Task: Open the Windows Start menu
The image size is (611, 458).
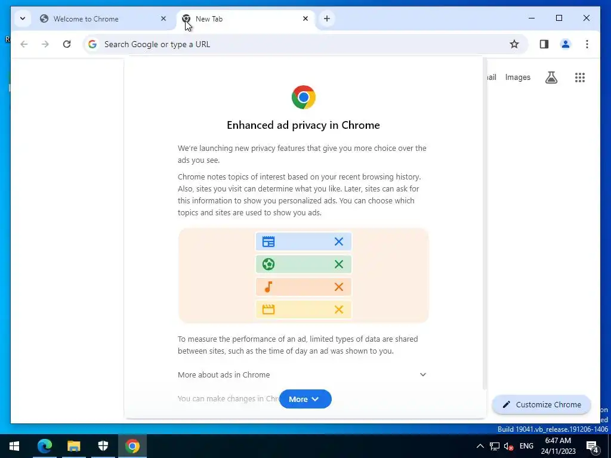Action: (x=14, y=446)
